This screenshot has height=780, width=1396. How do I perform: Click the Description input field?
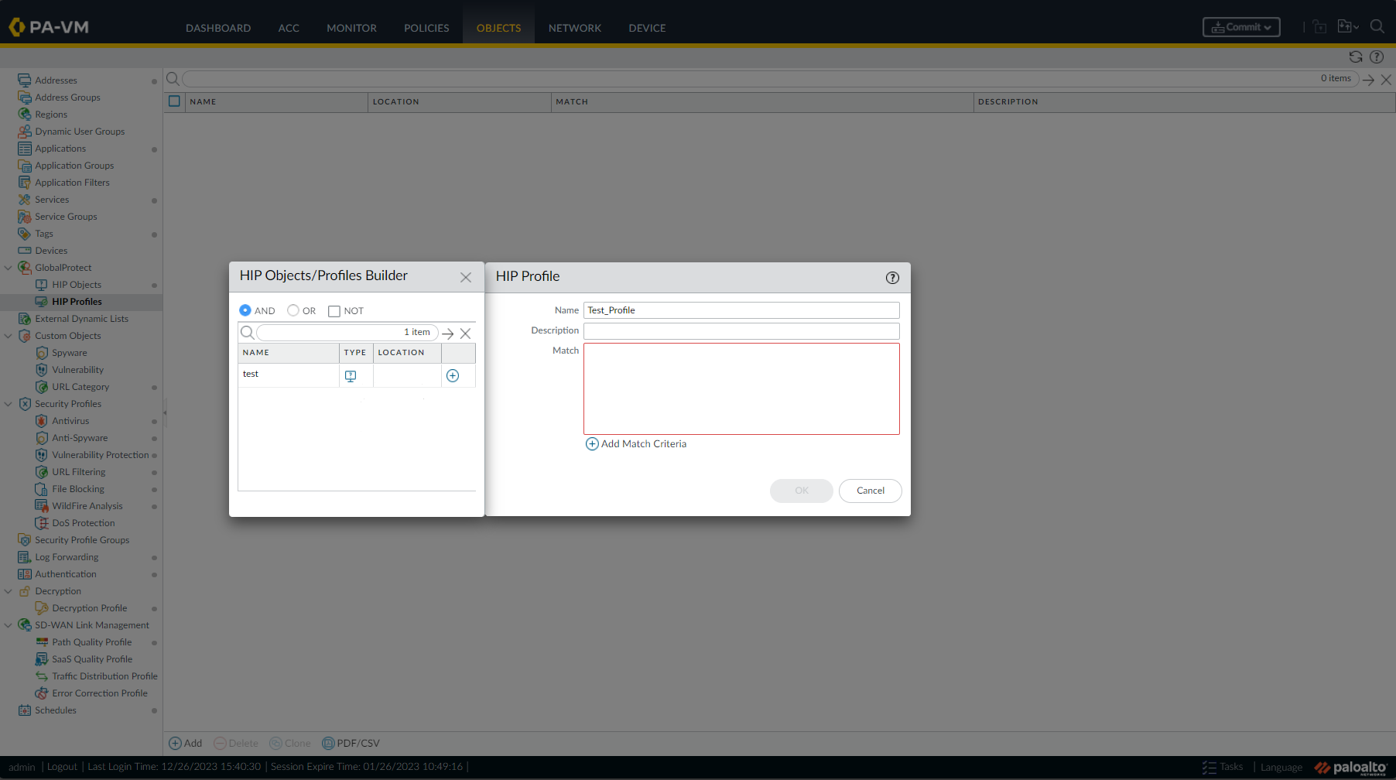(x=741, y=331)
